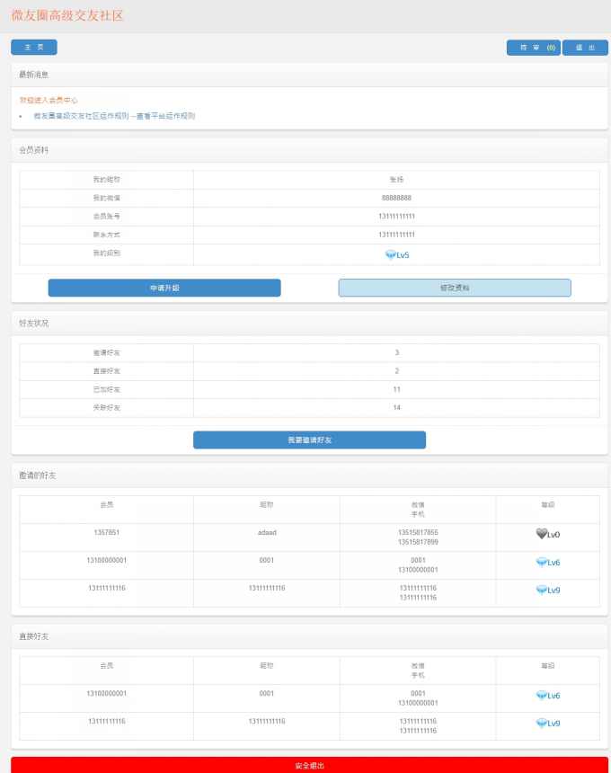Click the gray Lv0 heart icon
Viewport: 611px width, 773px height.
[x=541, y=534]
